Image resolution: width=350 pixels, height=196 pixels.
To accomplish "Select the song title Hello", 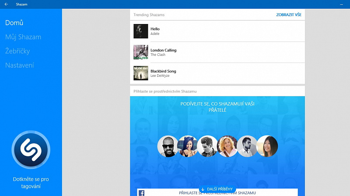I will click(x=155, y=29).
